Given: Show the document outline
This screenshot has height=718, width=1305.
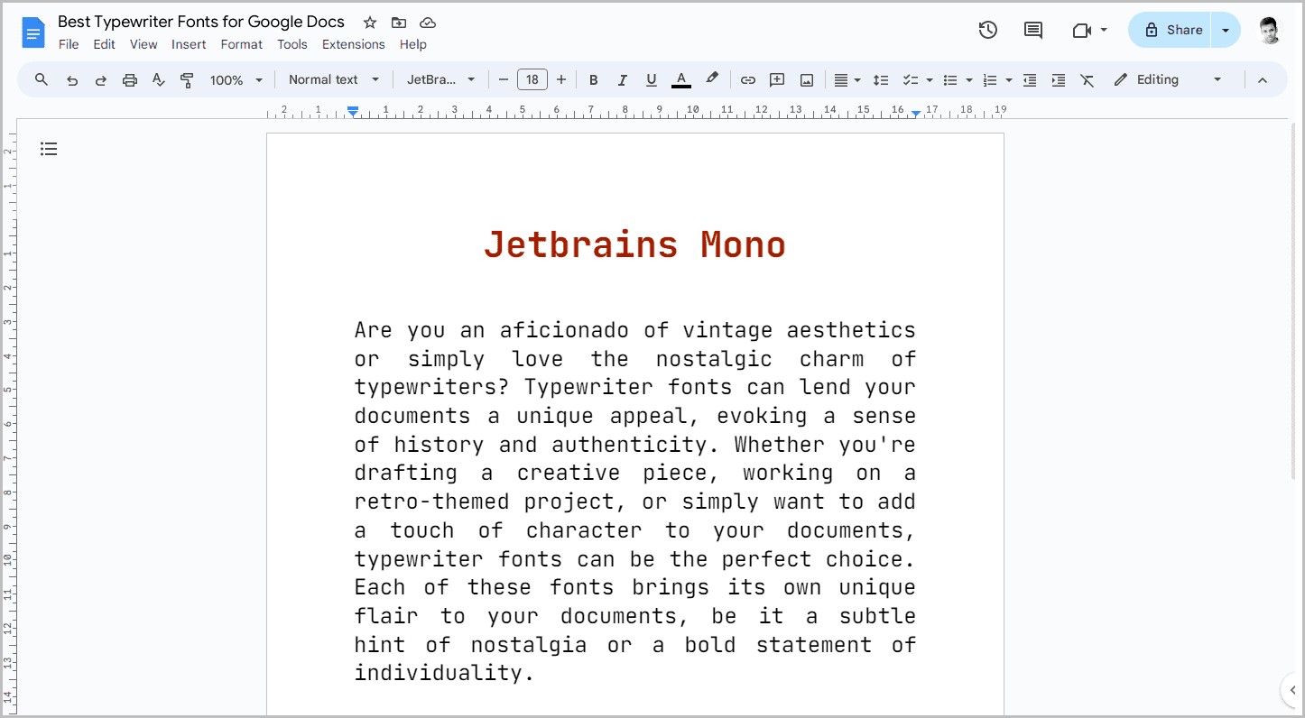Looking at the screenshot, I should point(49,149).
